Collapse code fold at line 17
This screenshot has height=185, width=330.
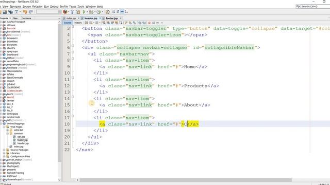click(73, 116)
